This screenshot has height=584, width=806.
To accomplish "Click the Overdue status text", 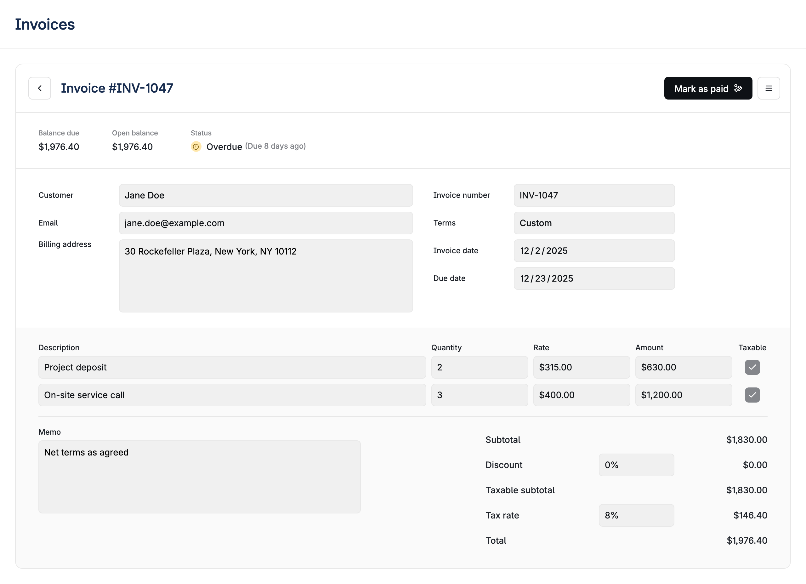I will [224, 147].
